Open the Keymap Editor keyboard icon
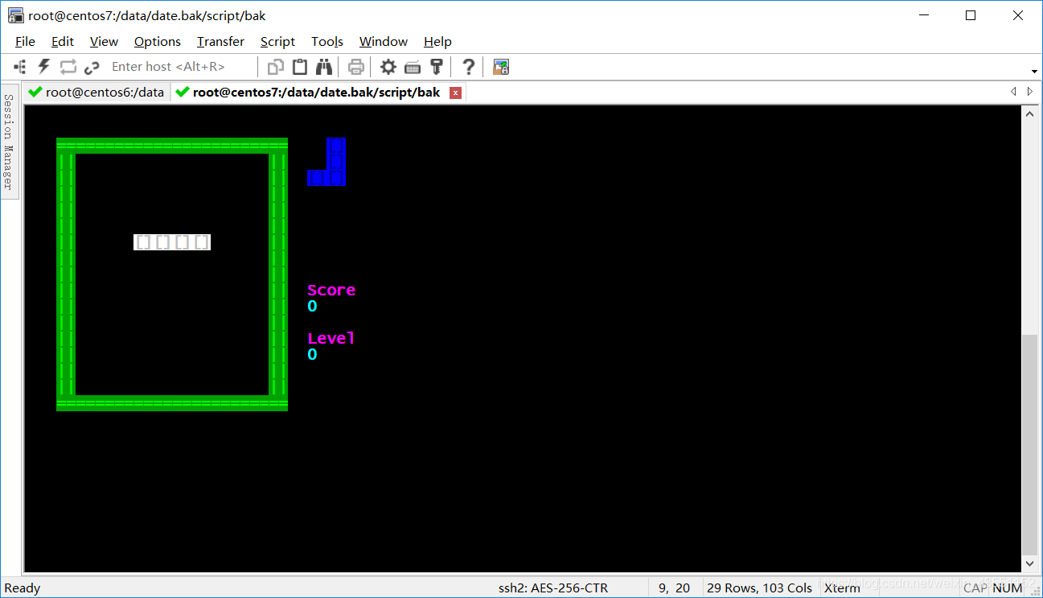 (413, 67)
